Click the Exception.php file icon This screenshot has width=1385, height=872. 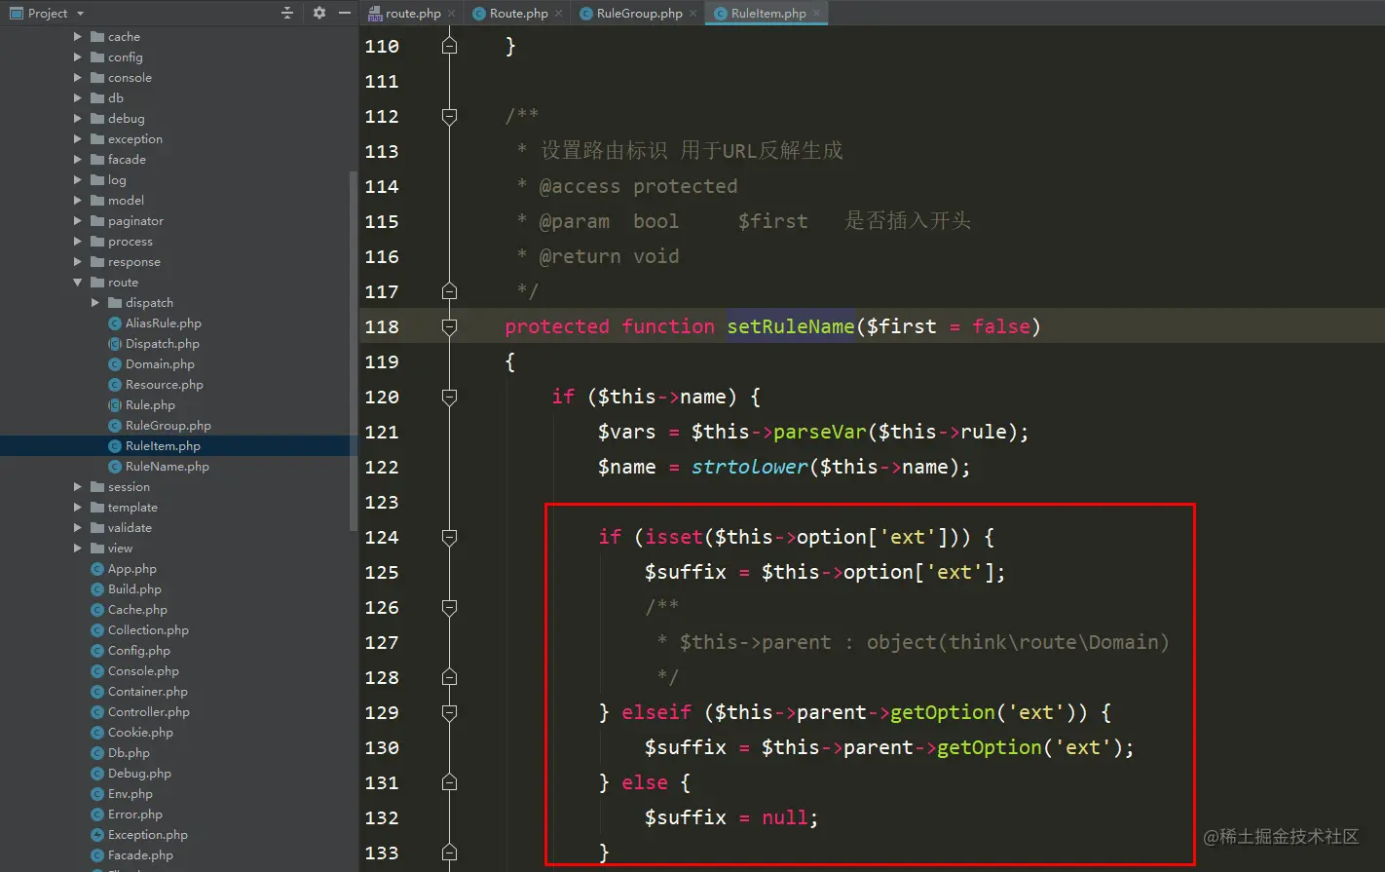tap(97, 835)
